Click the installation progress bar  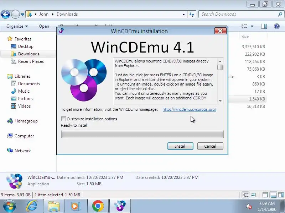(142, 134)
